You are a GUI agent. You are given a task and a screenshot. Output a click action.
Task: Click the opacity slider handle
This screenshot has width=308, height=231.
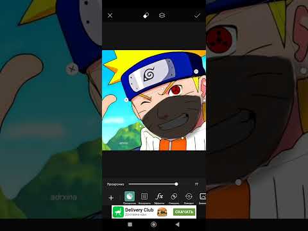click(x=176, y=184)
